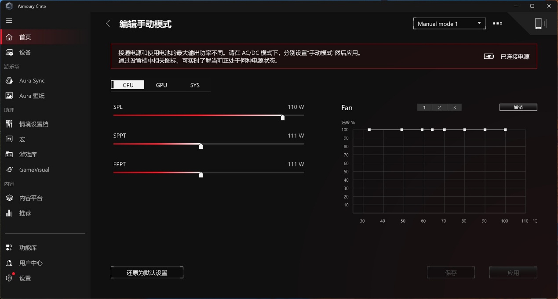Click the 游戏库 game library icon
The width and height of the screenshot is (558, 299).
click(x=9, y=155)
